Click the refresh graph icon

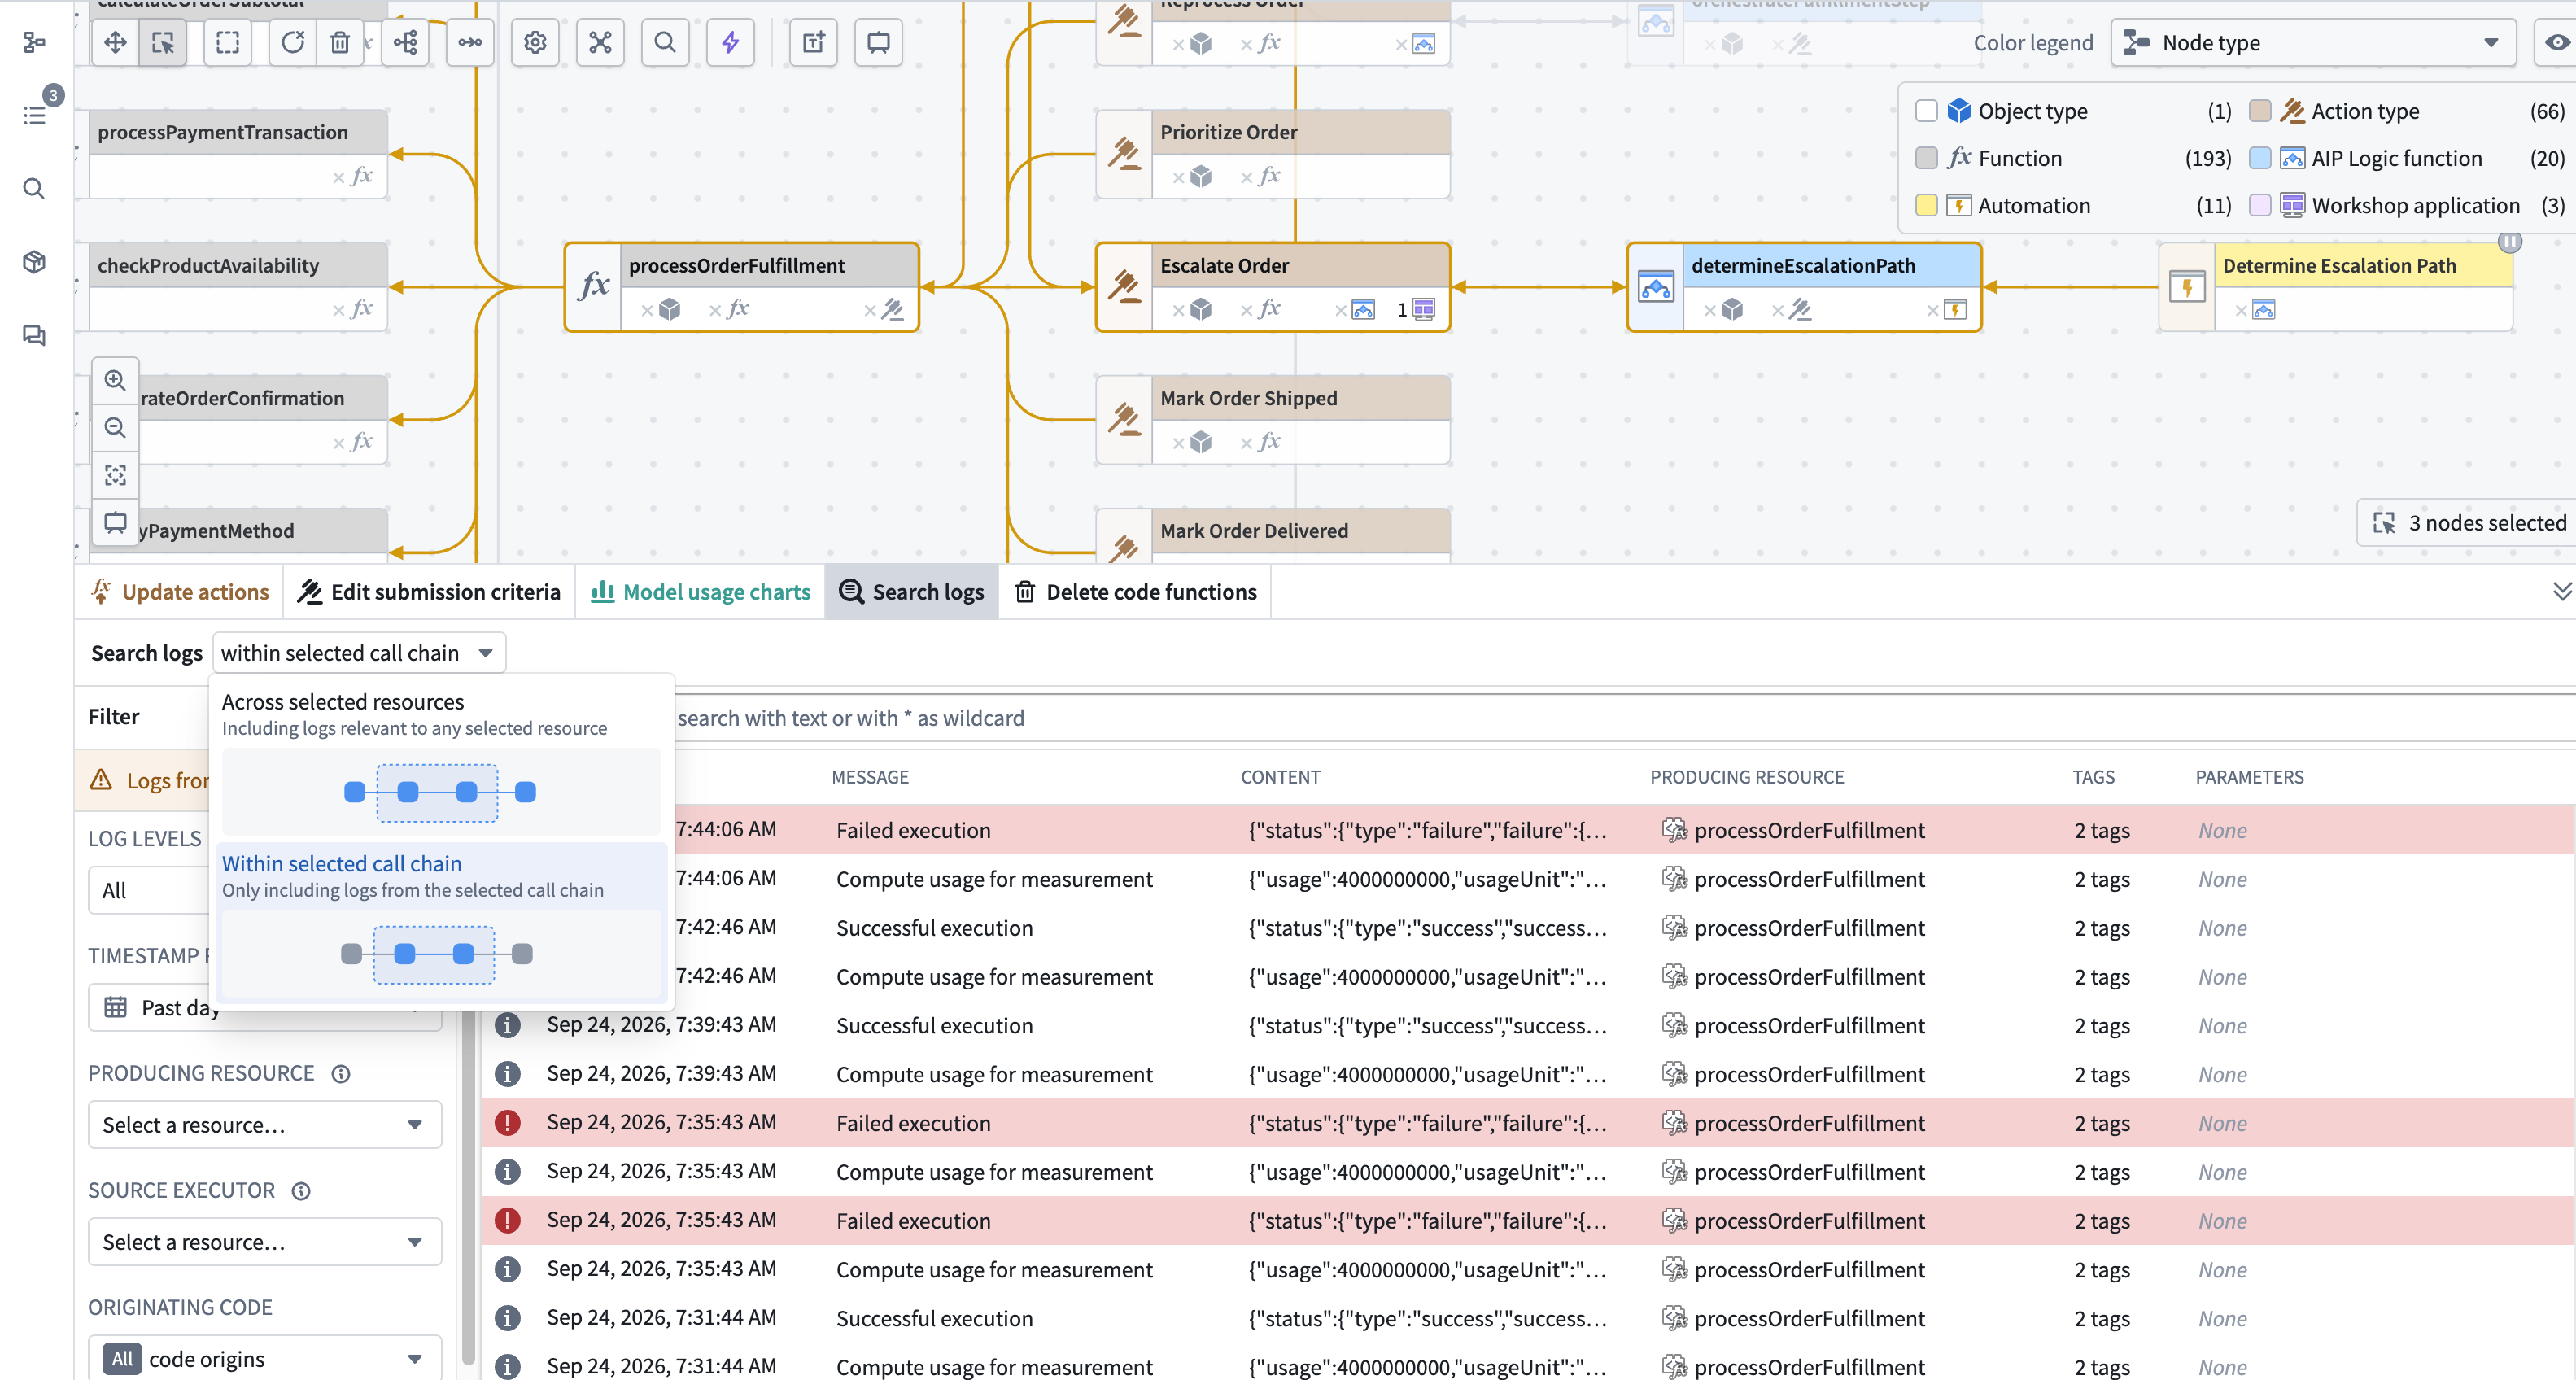pyautogui.click(x=292, y=43)
